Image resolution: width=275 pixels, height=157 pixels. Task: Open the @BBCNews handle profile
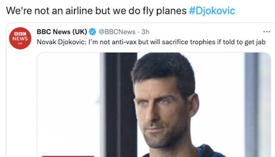(x=117, y=32)
